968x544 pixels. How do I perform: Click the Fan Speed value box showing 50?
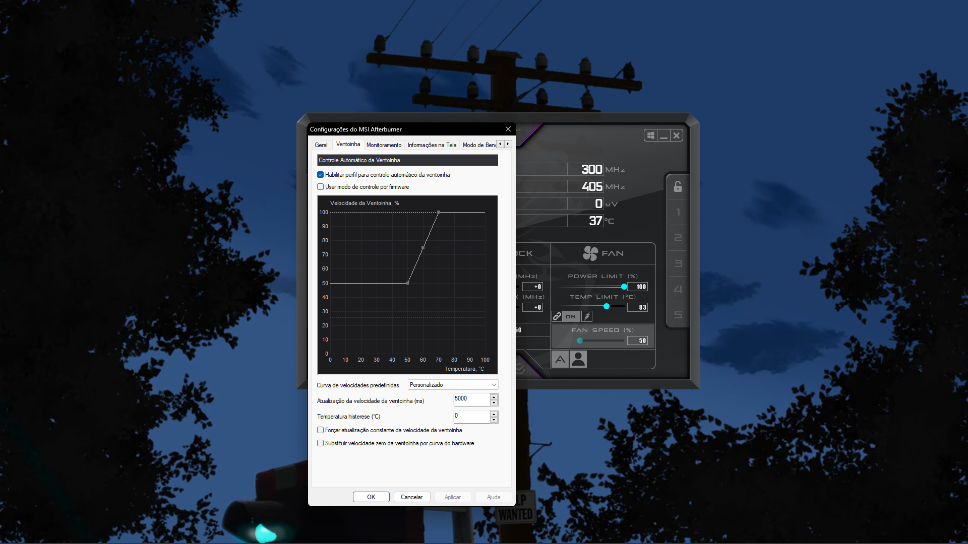[x=638, y=341]
